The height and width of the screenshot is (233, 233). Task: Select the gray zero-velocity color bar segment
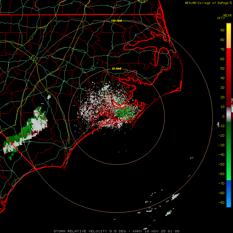229,115
